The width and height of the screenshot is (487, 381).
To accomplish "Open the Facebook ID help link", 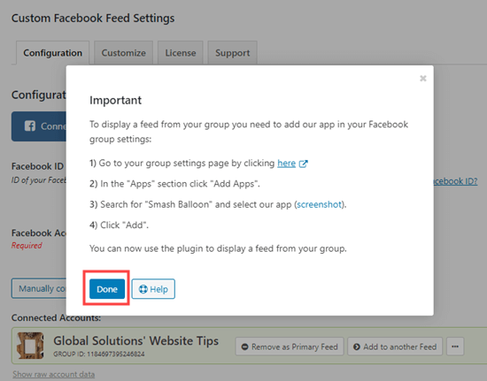I will [455, 181].
